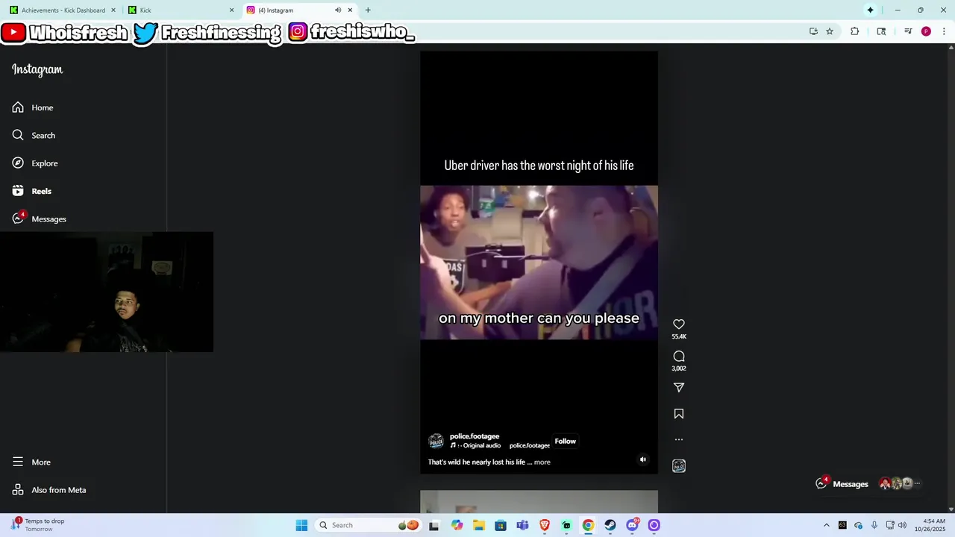Image resolution: width=955 pixels, height=537 pixels.
Task: Open comments via the speech bubble icon
Action: tap(679, 357)
